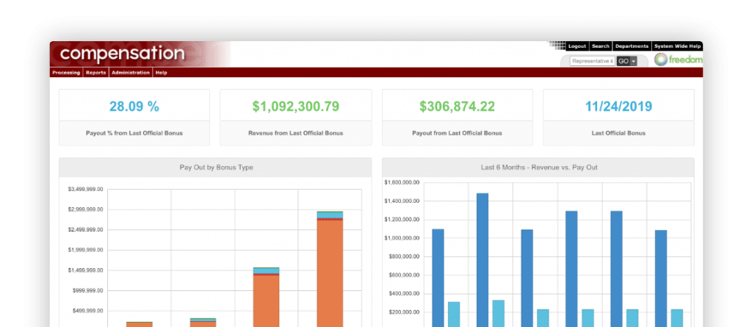Click the $400,000.00 axis label
The width and height of the screenshot is (752, 327).
[405, 294]
